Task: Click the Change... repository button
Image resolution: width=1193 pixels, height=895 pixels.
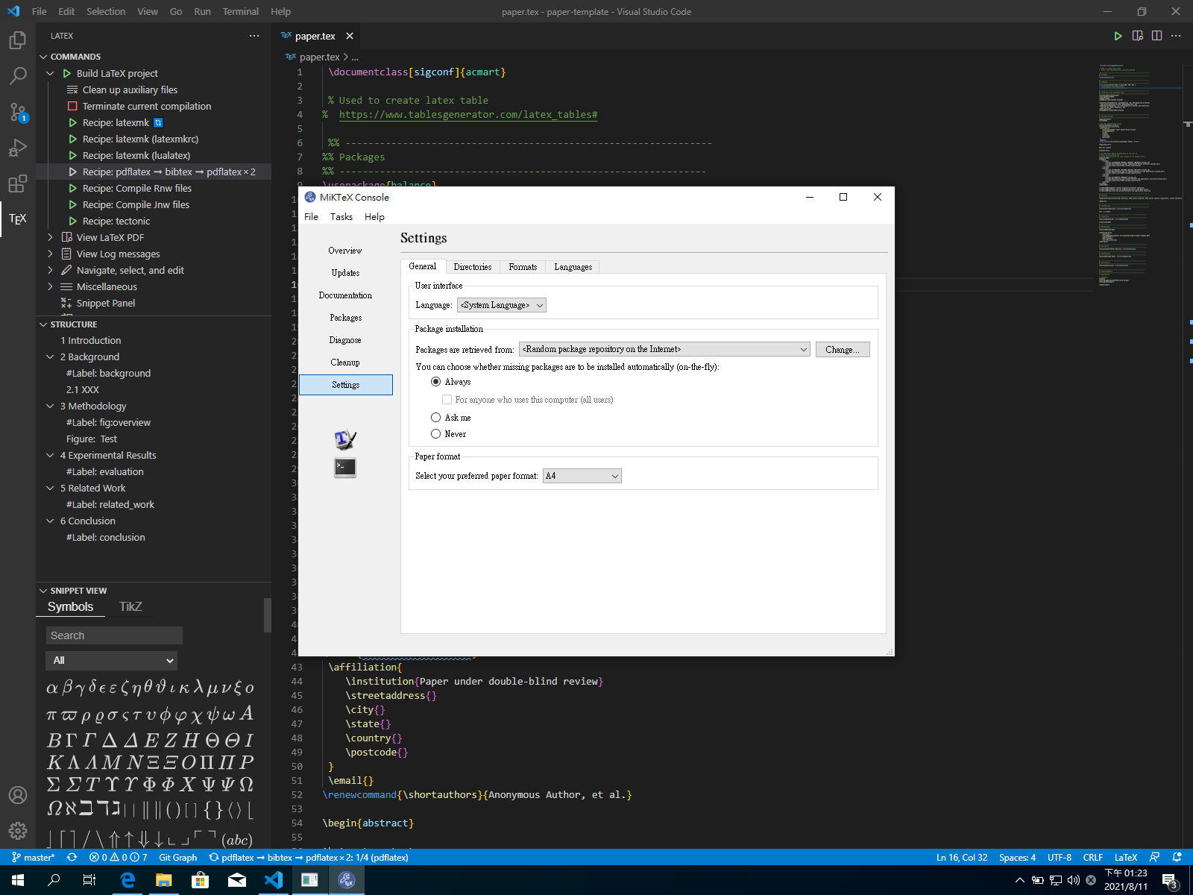Action: [842, 350]
